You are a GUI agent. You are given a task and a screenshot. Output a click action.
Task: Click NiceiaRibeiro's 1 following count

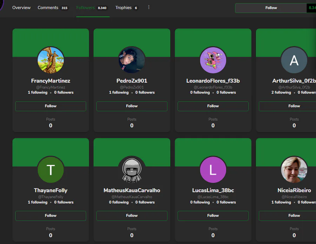pos(281,202)
